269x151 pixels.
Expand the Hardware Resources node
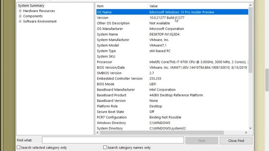(x=20, y=11)
